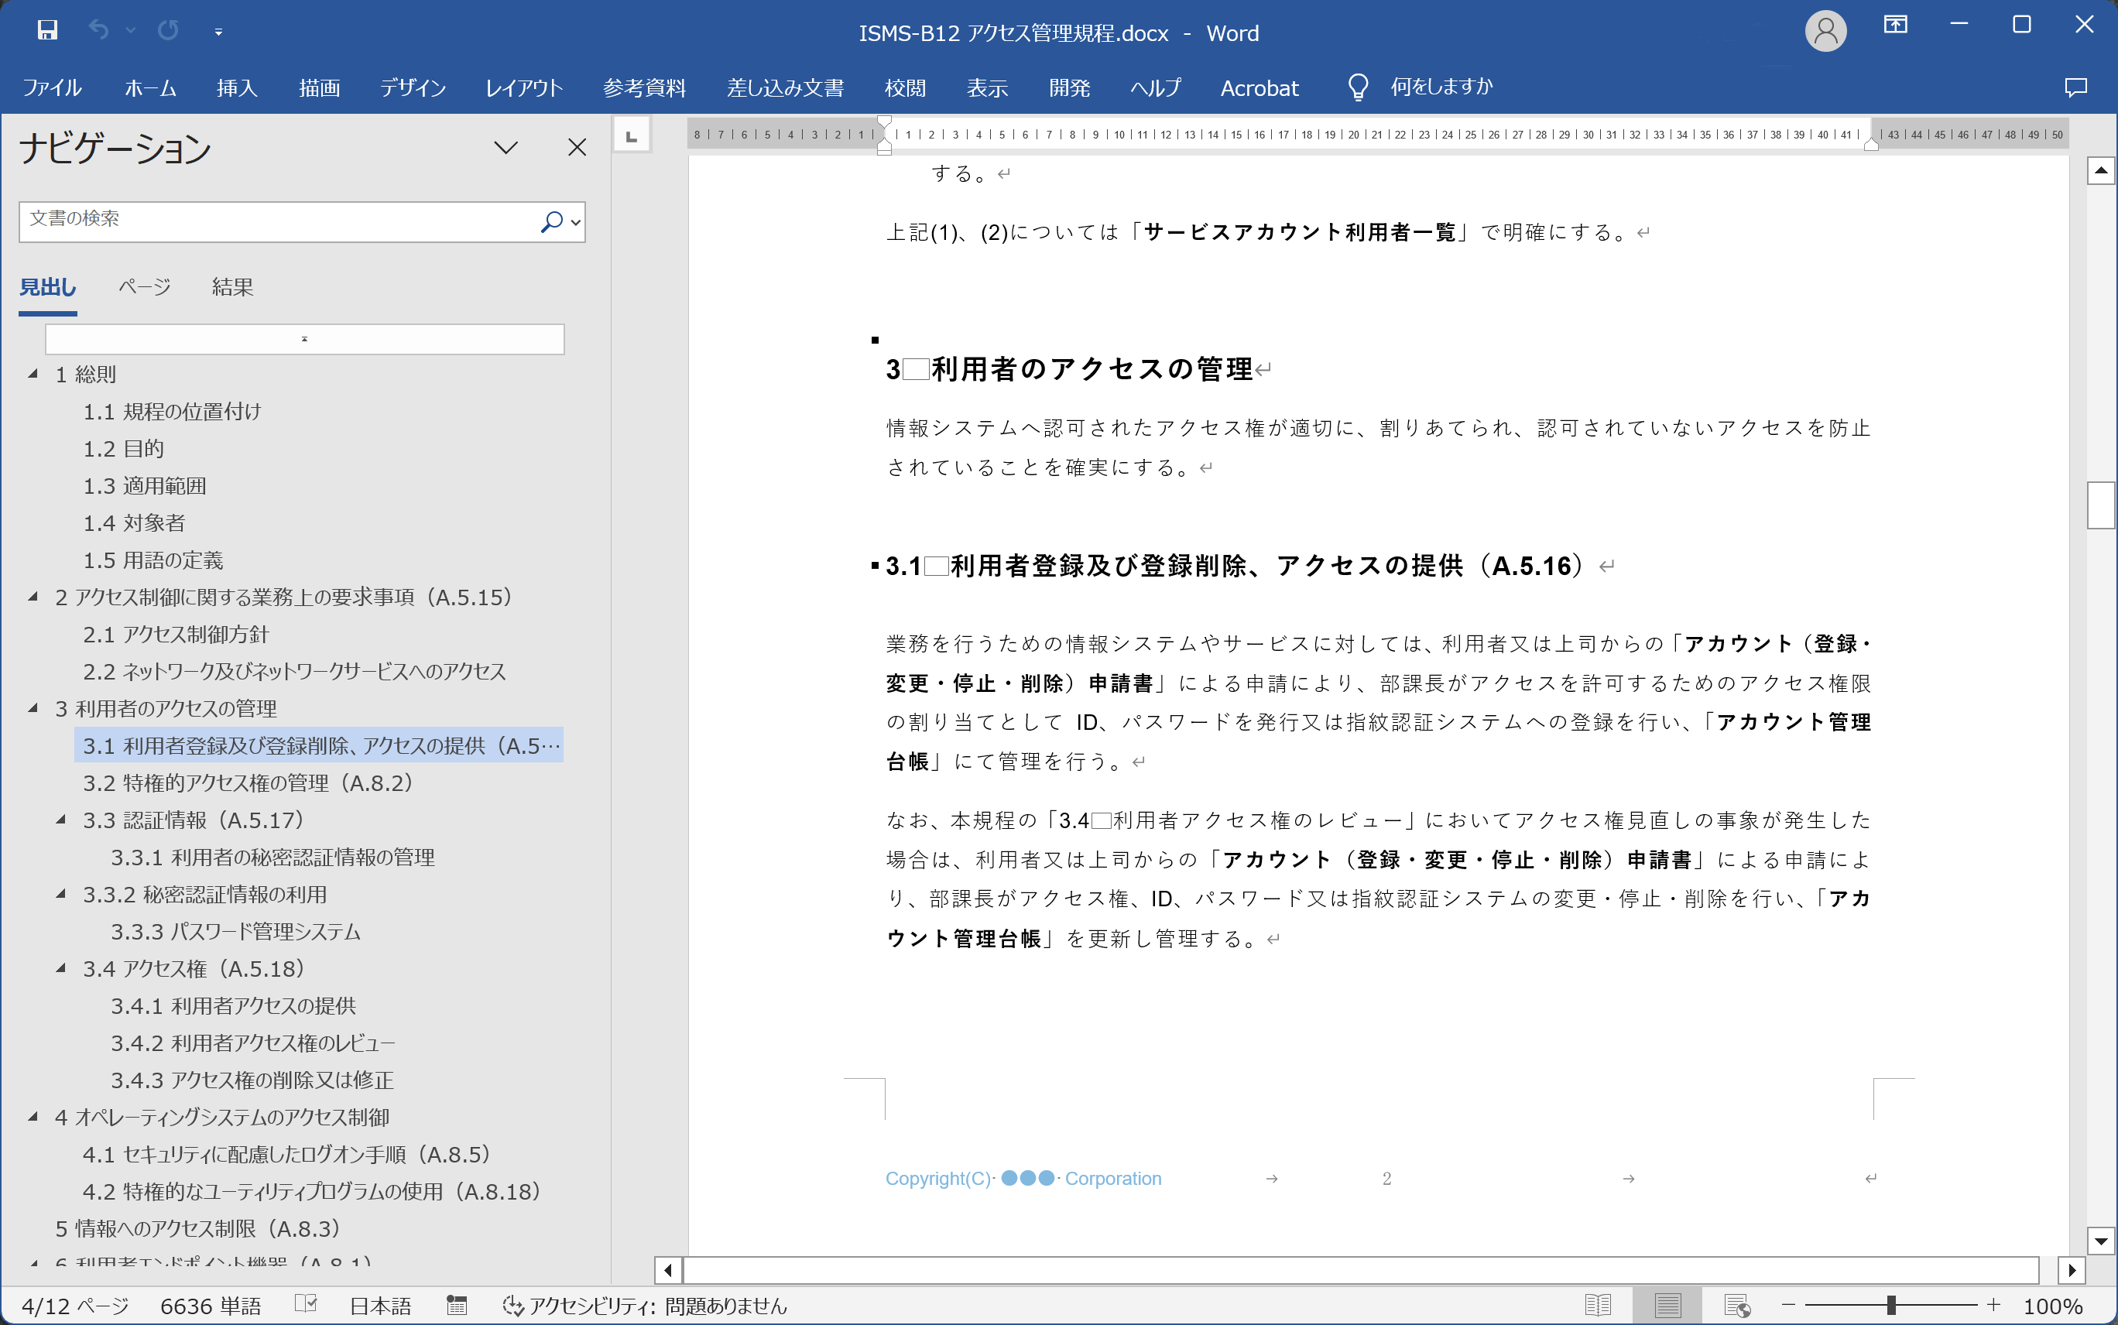The image size is (2118, 1325).
Task: Open the 参考資料 ribbon tab
Action: click(x=644, y=87)
